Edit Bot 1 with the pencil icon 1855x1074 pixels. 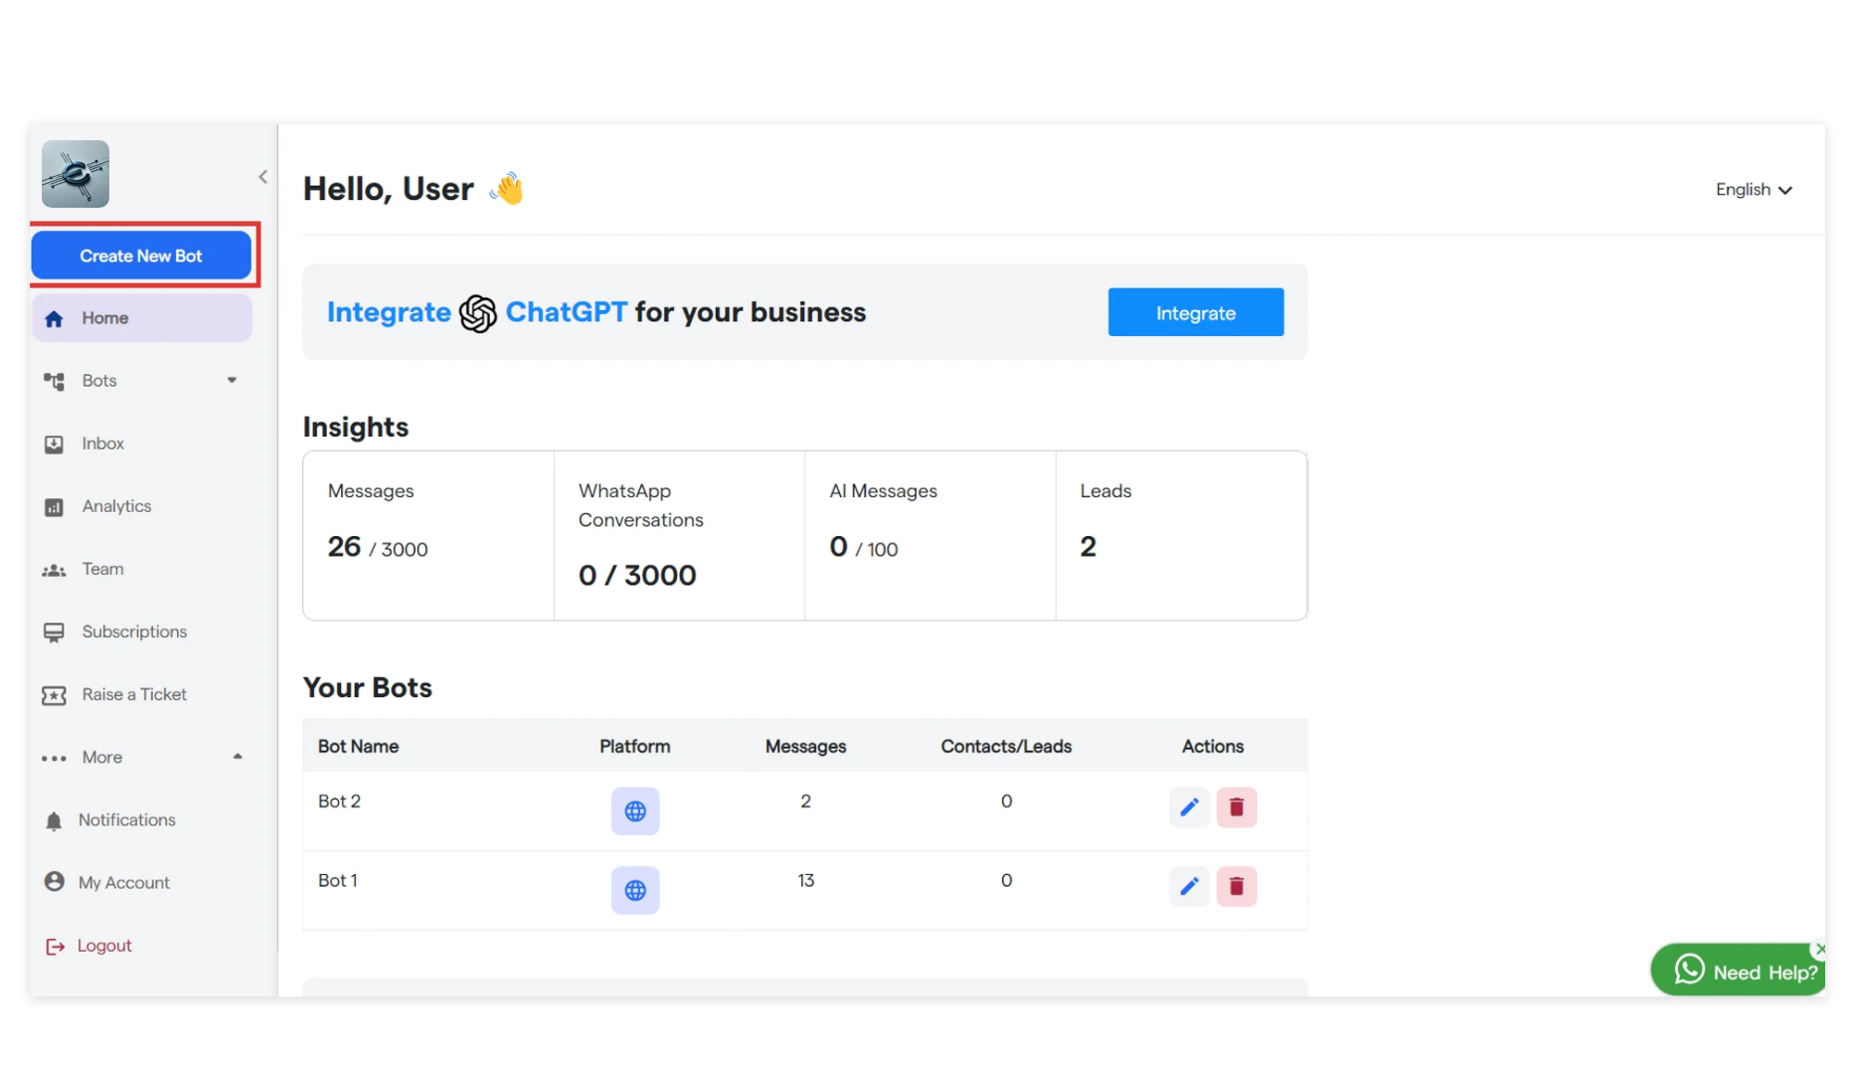1189,886
